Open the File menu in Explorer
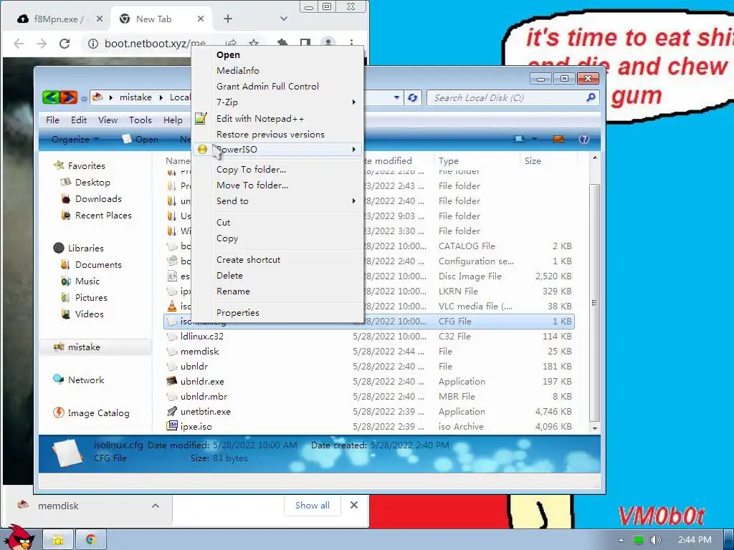Viewport: 734px width, 550px height. pos(52,120)
